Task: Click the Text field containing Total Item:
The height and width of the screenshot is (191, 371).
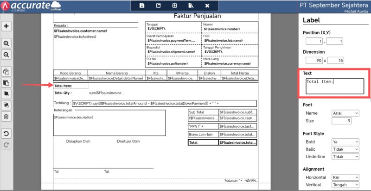Action: (x=334, y=86)
